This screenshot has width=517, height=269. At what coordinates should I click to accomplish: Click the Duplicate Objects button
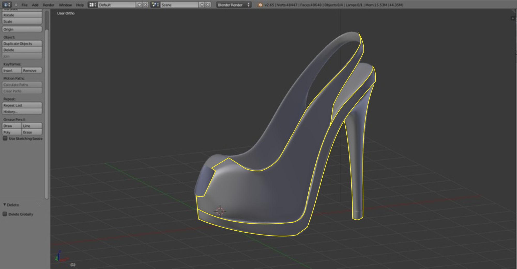pyautogui.click(x=22, y=44)
